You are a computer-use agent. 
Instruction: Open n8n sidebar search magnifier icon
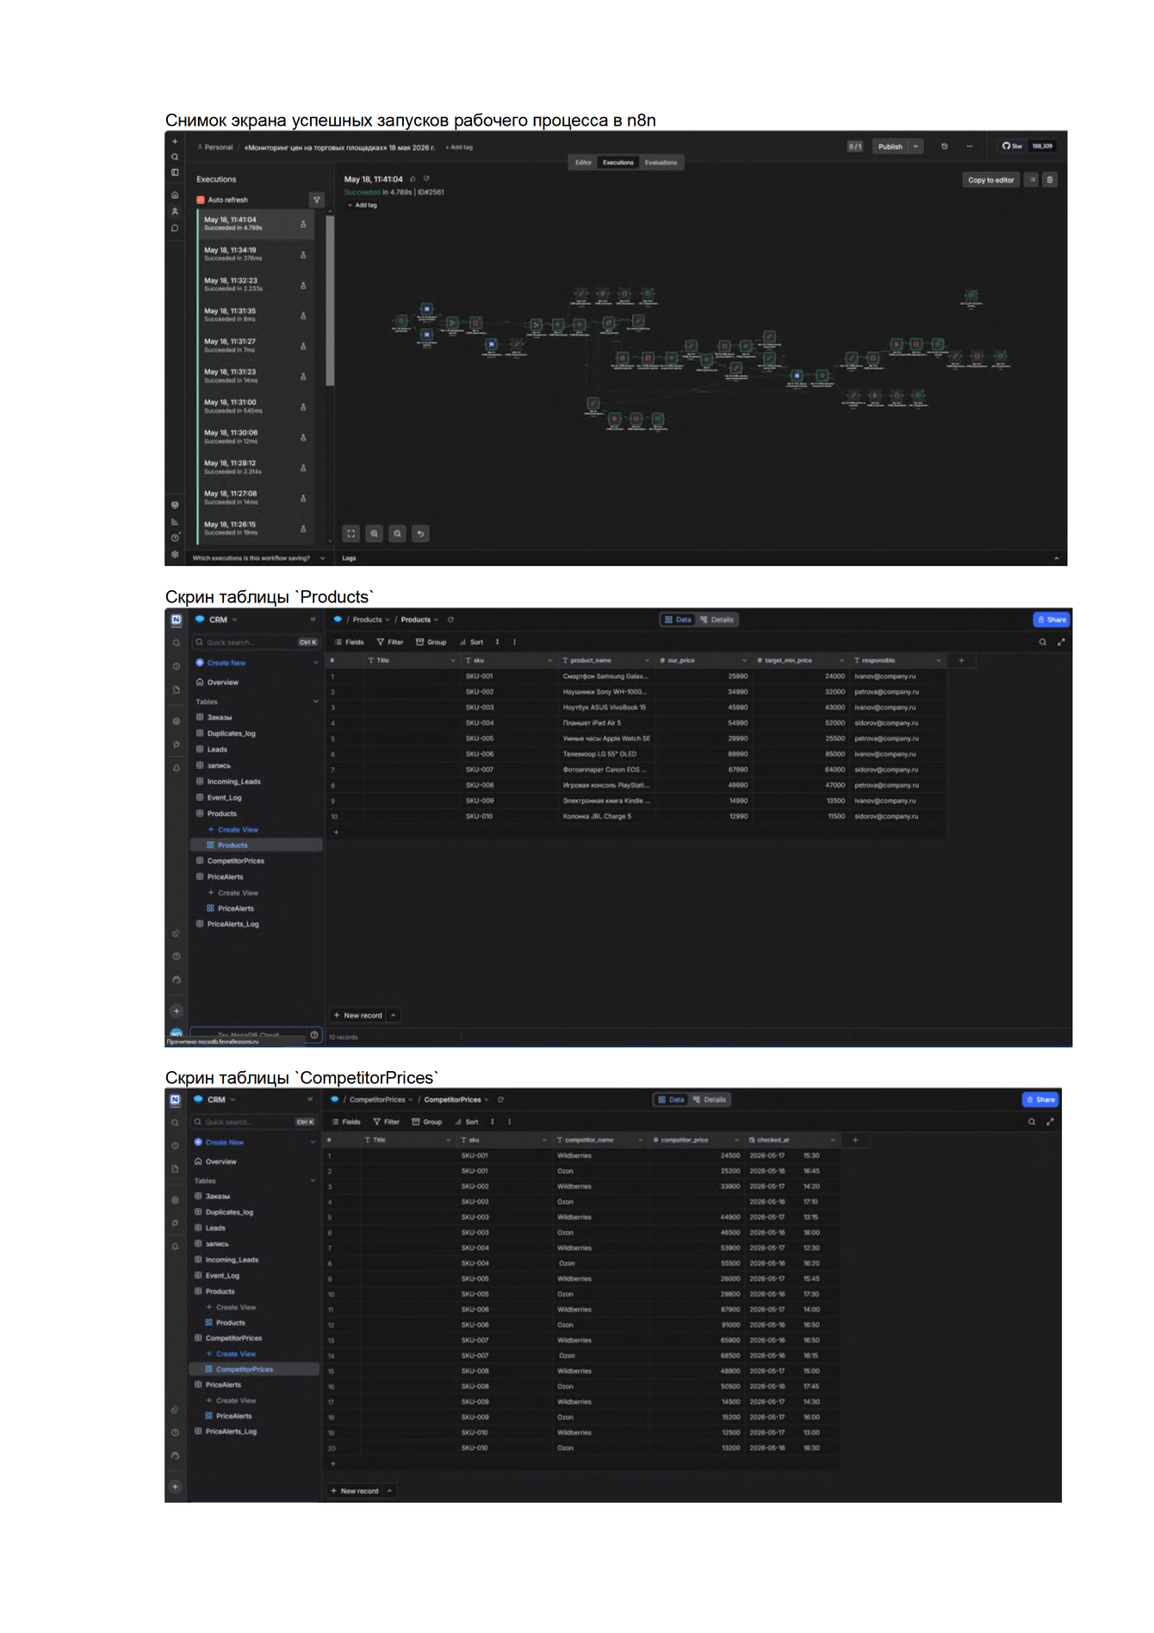point(175,157)
